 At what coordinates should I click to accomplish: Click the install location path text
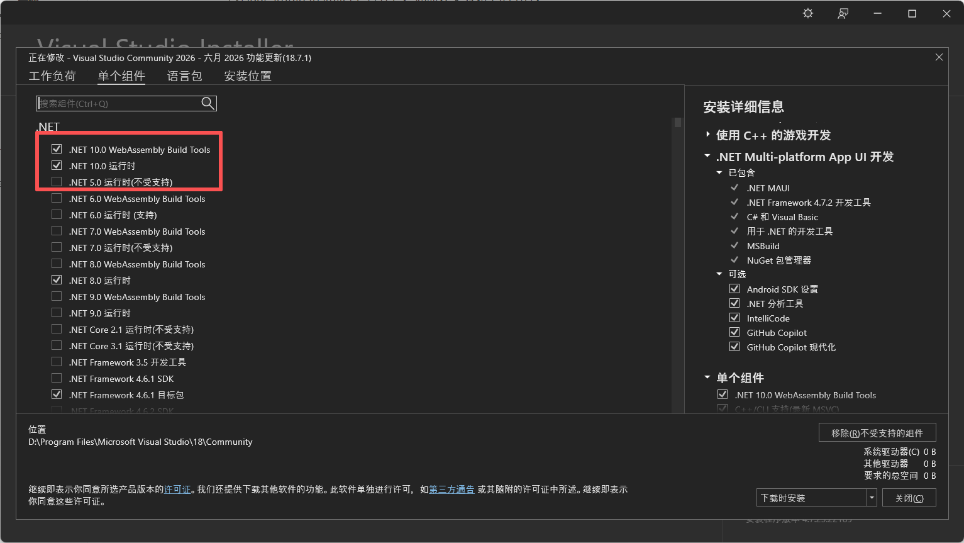coord(140,442)
